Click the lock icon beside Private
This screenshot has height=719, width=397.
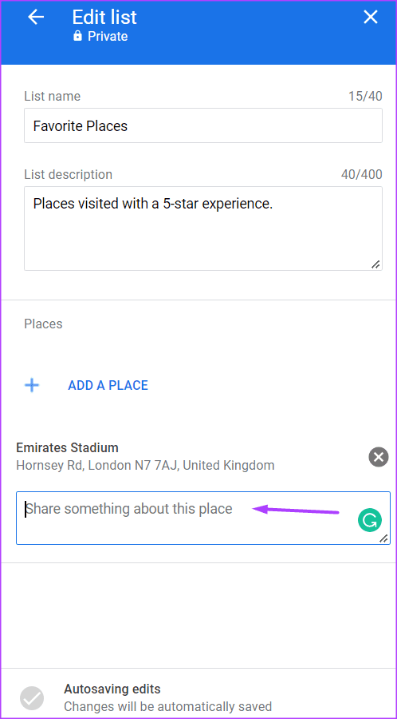78,36
